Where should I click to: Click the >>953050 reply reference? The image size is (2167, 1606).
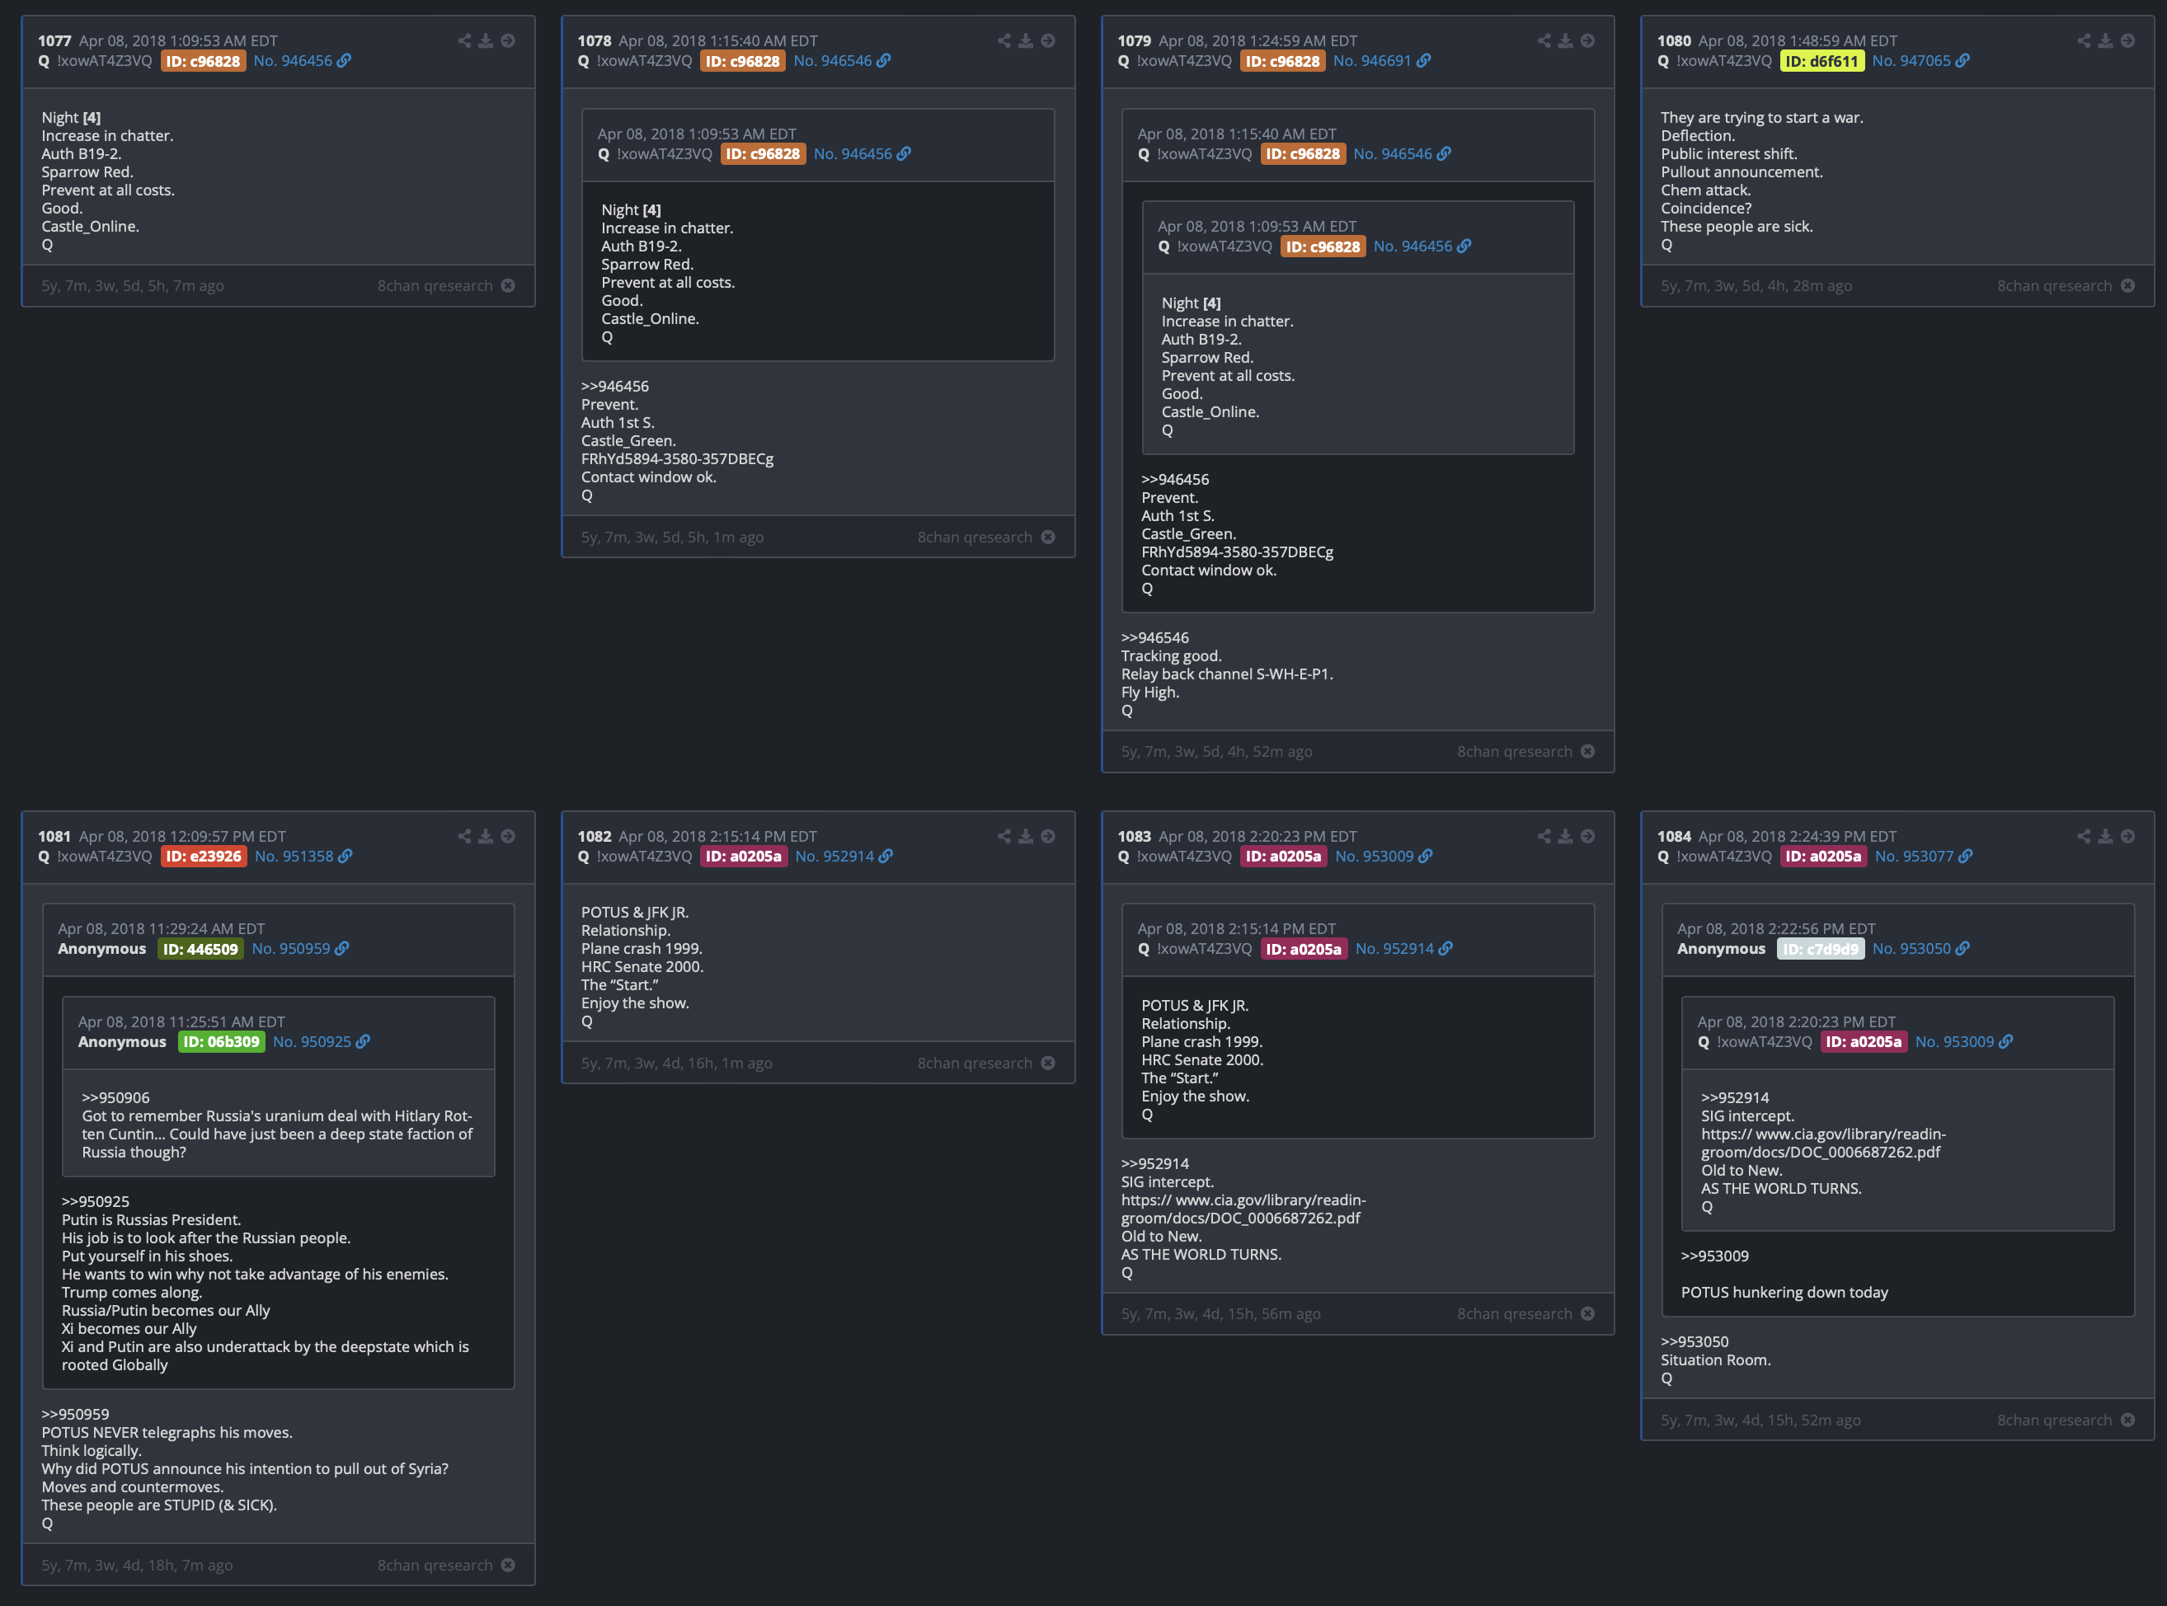click(x=1695, y=1341)
